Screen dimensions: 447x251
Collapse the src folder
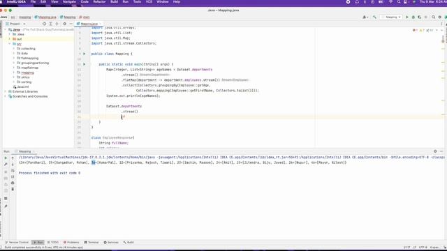(x=10, y=44)
